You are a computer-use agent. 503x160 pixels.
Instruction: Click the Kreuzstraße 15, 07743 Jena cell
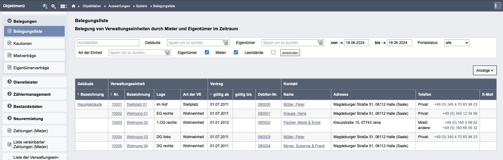373,125
